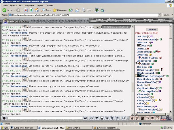Click the clan icon before Catterpillar

pos(139,91)
